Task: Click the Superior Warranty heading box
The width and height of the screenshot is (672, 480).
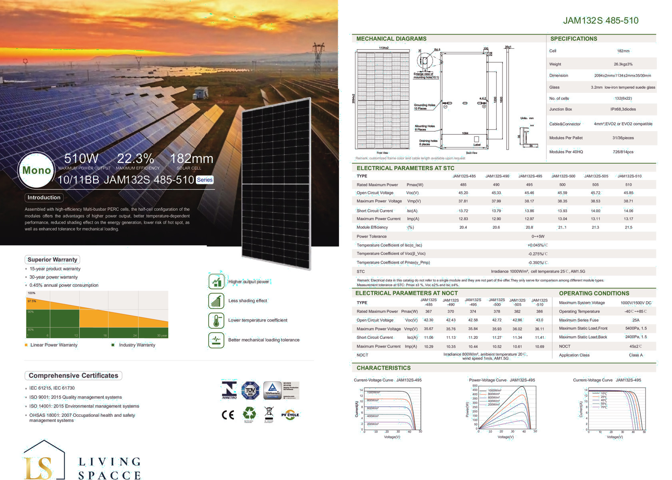Action: click(x=52, y=260)
